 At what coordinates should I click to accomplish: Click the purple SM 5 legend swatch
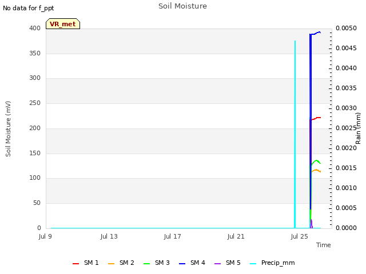[217, 264]
